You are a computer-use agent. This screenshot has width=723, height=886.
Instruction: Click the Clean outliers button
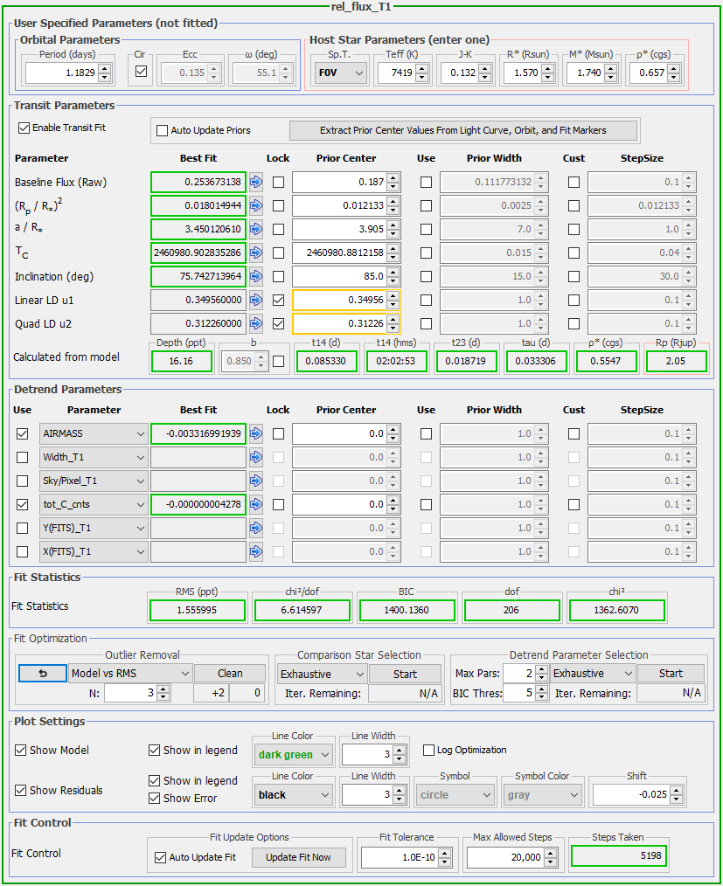point(230,674)
